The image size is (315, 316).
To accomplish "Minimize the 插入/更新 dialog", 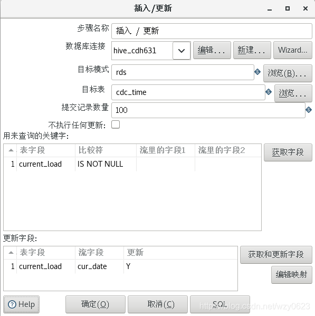I will pos(270,8).
